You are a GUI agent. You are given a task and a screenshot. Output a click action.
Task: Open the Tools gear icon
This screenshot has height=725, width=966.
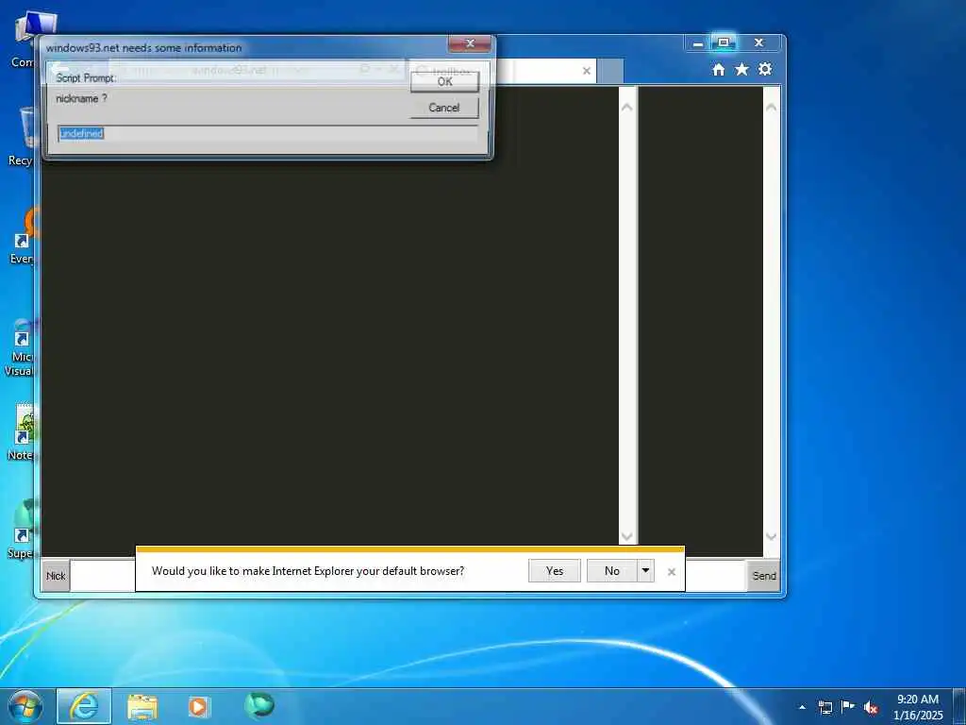tap(765, 69)
